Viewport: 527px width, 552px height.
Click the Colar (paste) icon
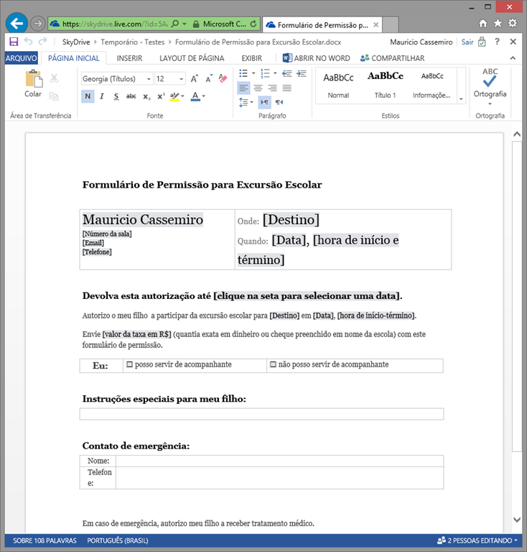[33, 79]
